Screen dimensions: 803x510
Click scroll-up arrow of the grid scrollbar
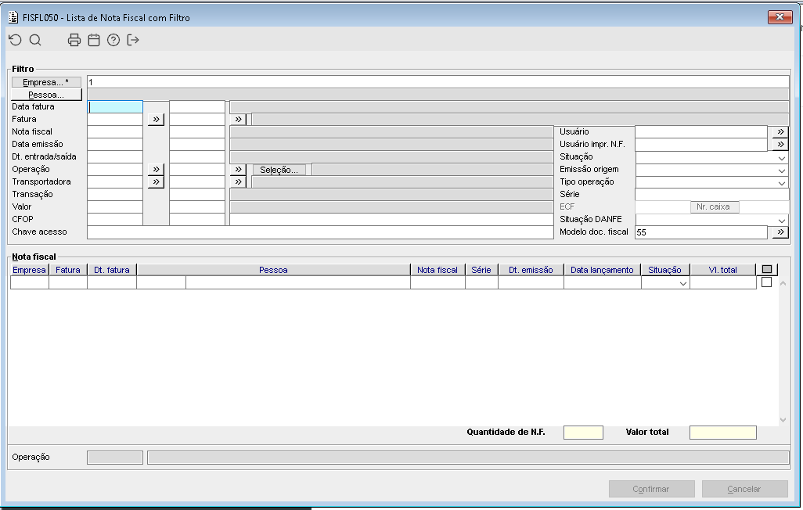pyautogui.click(x=783, y=283)
